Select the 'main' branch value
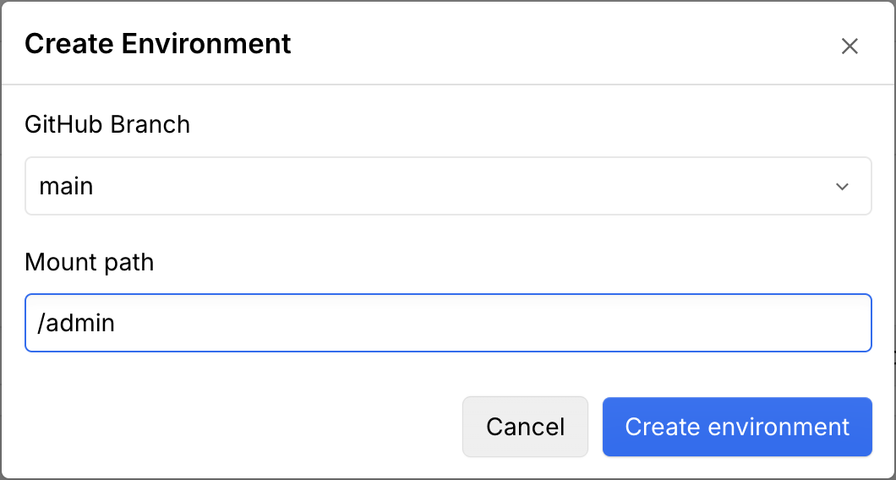Screen dimensions: 896x480 tap(66, 186)
